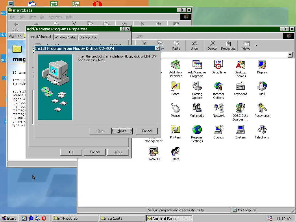The image size is (296, 222).
Task: Switch to the Startup Disk tab
Action: point(88,37)
